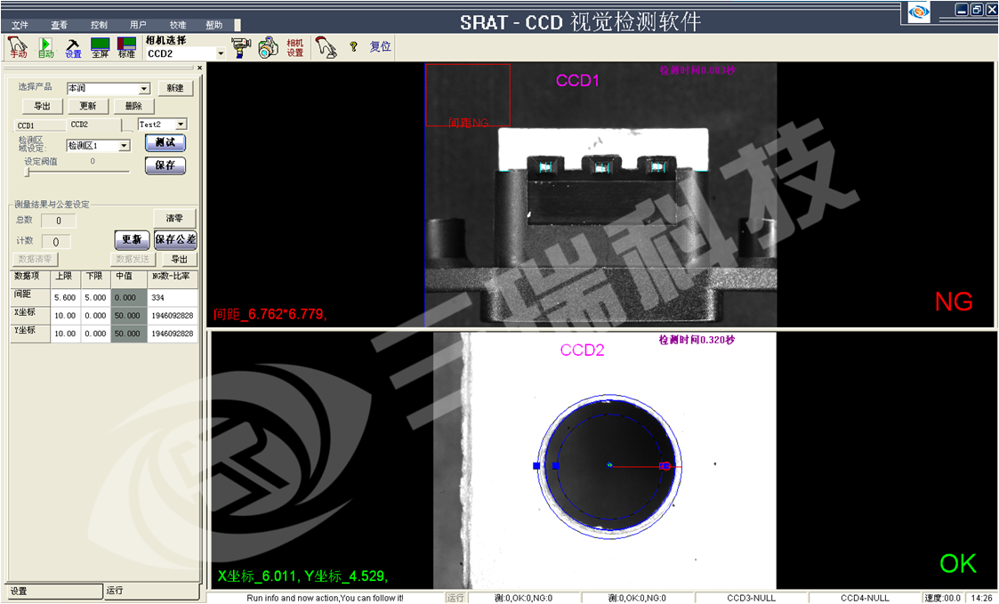Click the CCD4-NULL status bar entry
Viewport: 999px width, 604px height.
tap(866, 598)
